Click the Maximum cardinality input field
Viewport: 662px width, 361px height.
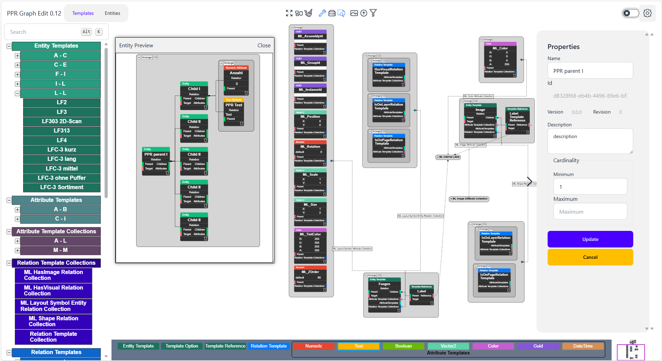point(590,212)
